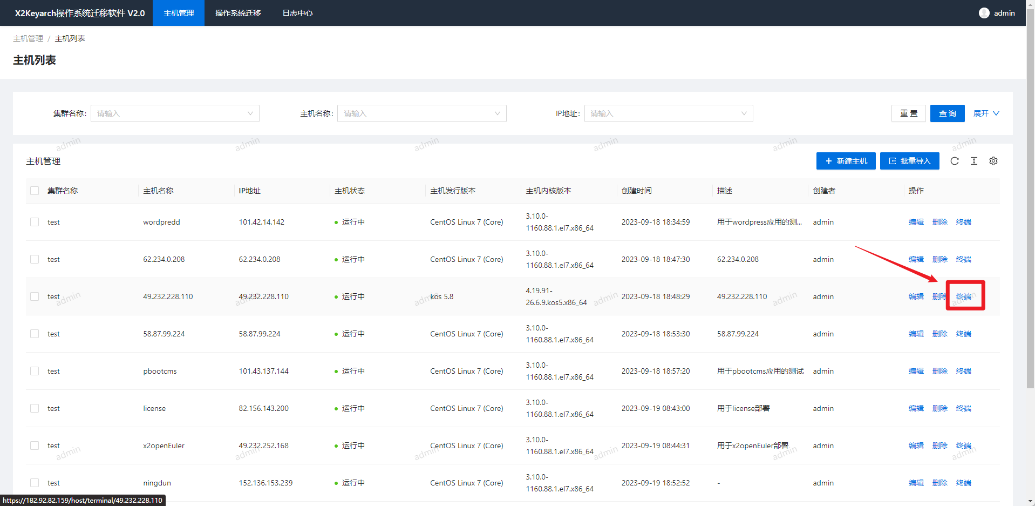Open the IP地址 dropdown filter
This screenshot has width=1035, height=506.
click(669, 113)
